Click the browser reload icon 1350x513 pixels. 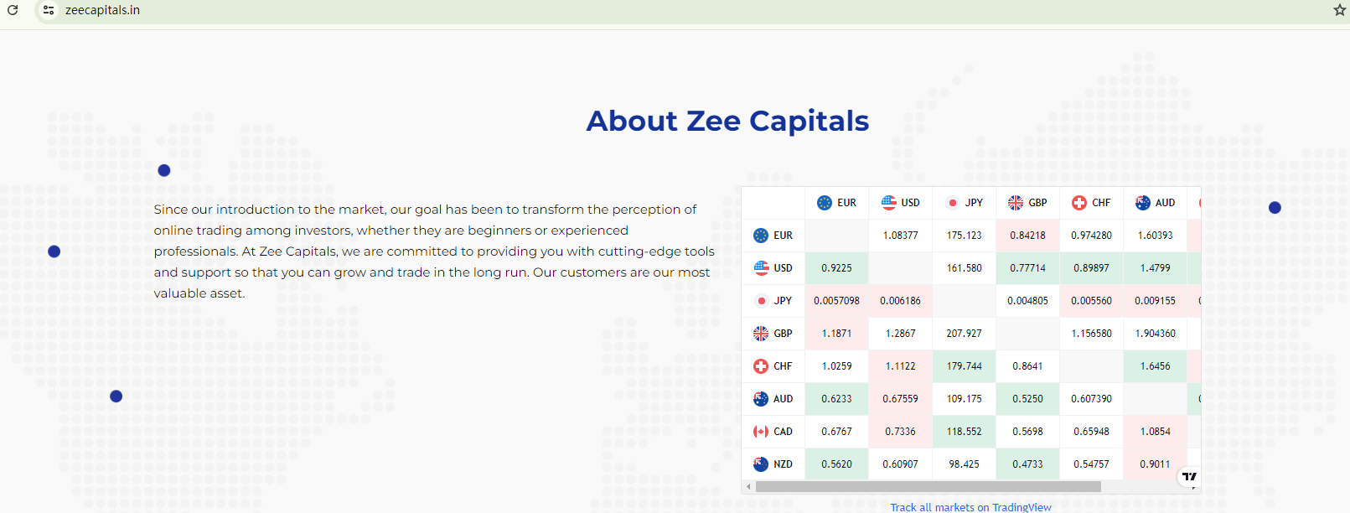point(13,10)
